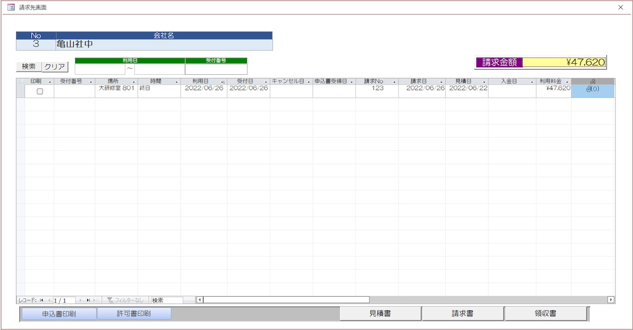Click the record number box showing 1 / 1
The height and width of the screenshot is (330, 633).
tap(64, 300)
